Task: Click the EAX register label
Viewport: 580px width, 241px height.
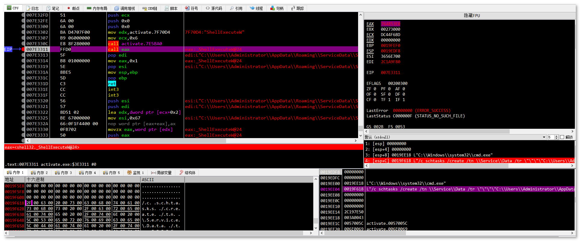Action: point(370,24)
